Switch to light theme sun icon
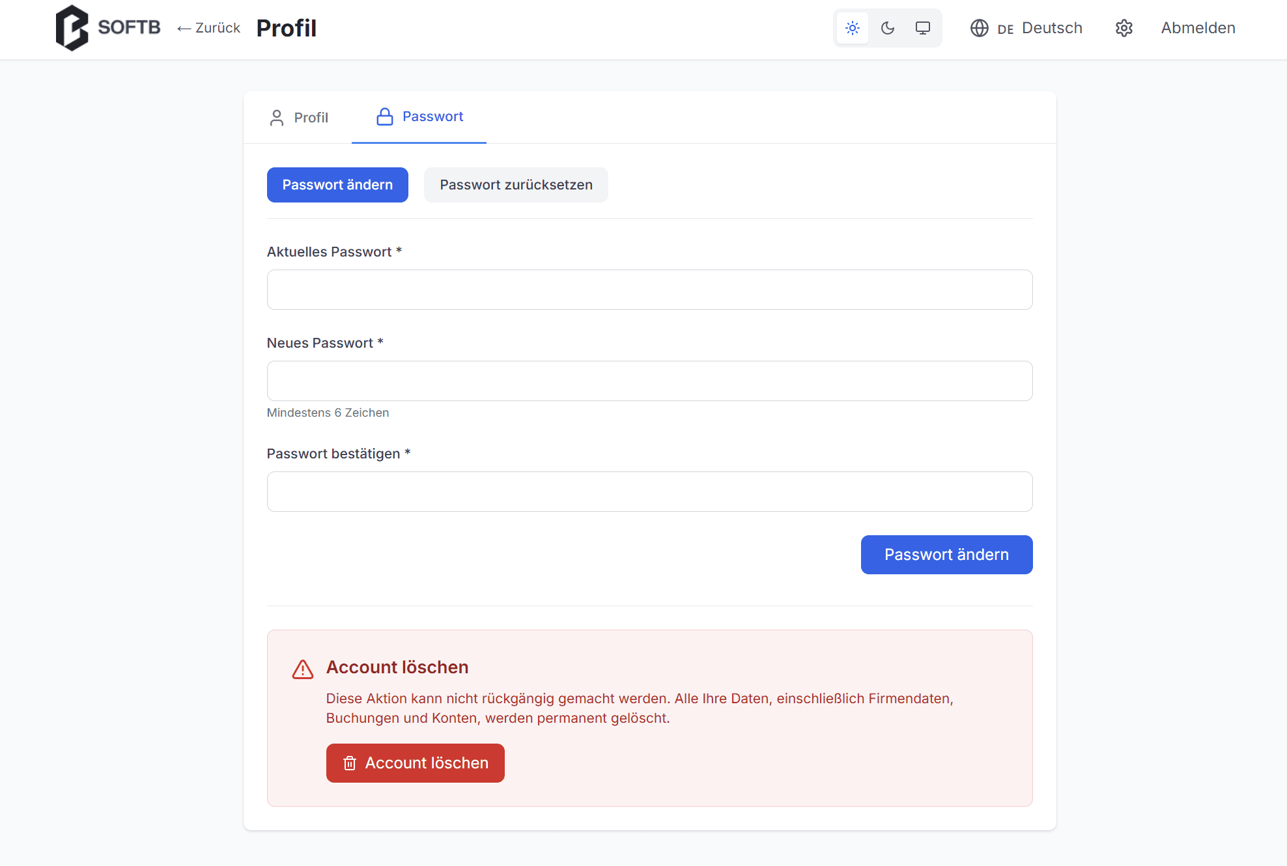The image size is (1287, 866). click(853, 28)
